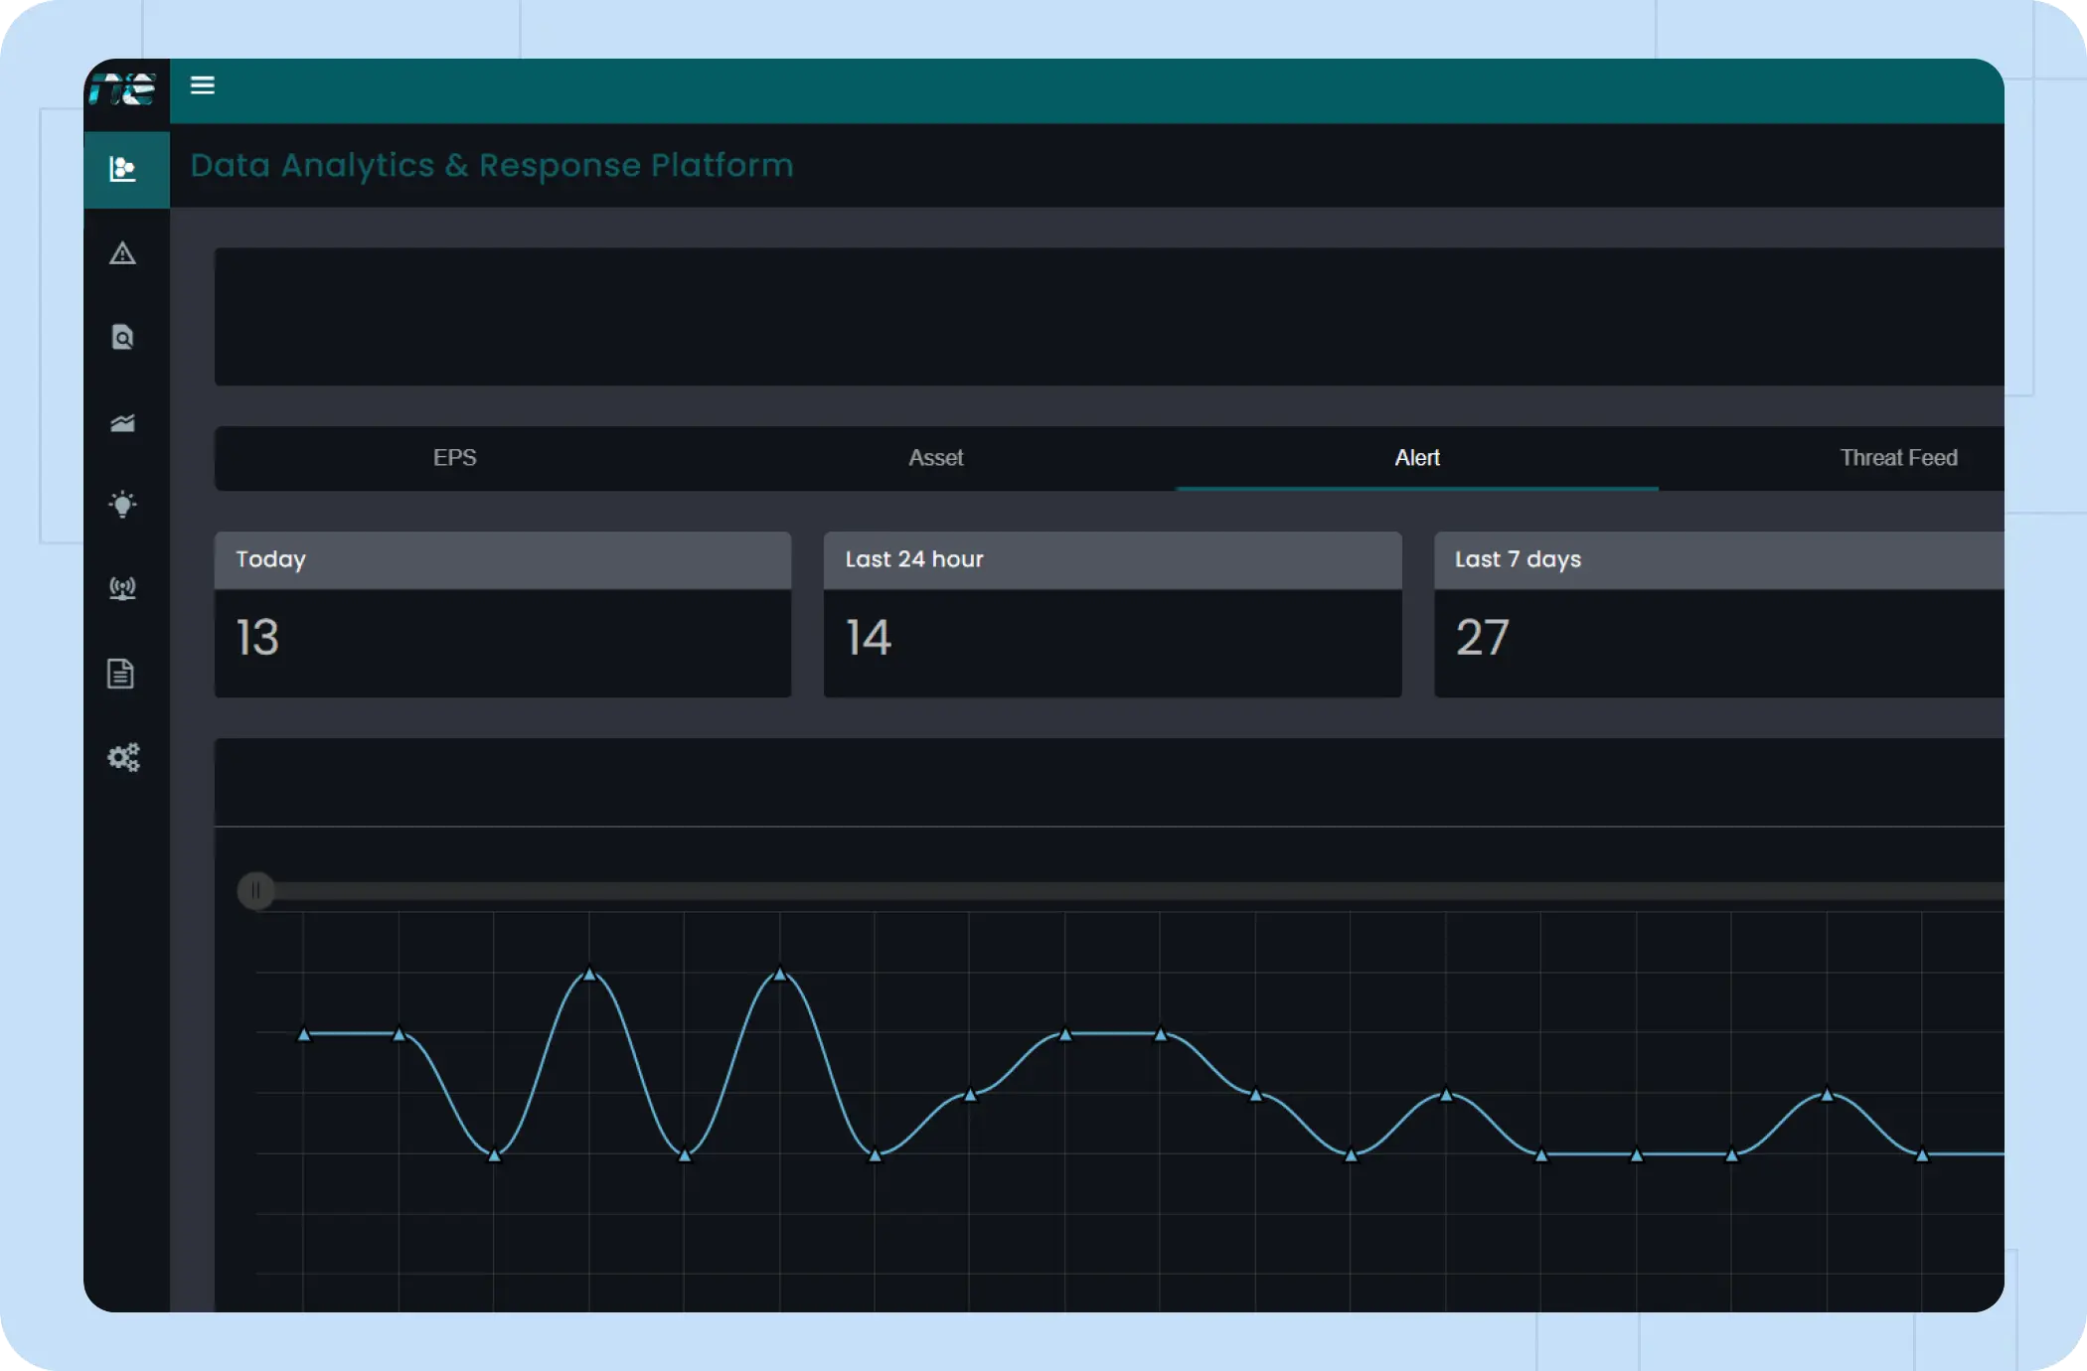
Task: Click the Last 24 hour card
Action: tap(1112, 615)
